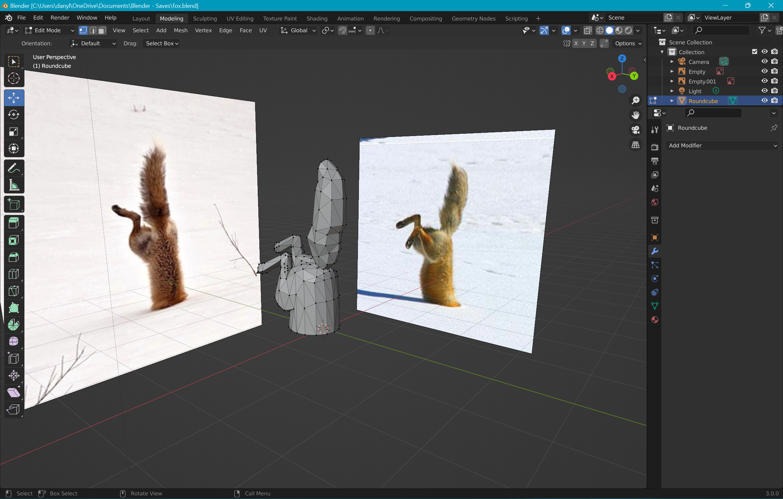The height and width of the screenshot is (499, 783).
Task: Enable face select mode
Action: click(102, 30)
